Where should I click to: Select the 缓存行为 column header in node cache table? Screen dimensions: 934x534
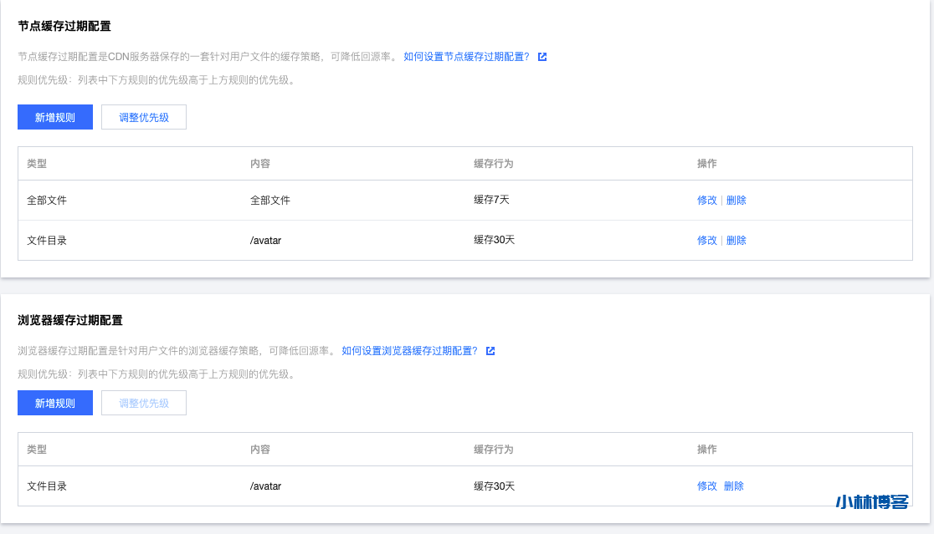(491, 163)
